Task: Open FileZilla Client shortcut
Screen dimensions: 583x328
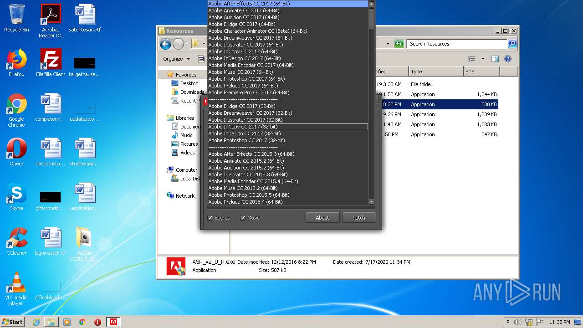Action: click(51, 63)
